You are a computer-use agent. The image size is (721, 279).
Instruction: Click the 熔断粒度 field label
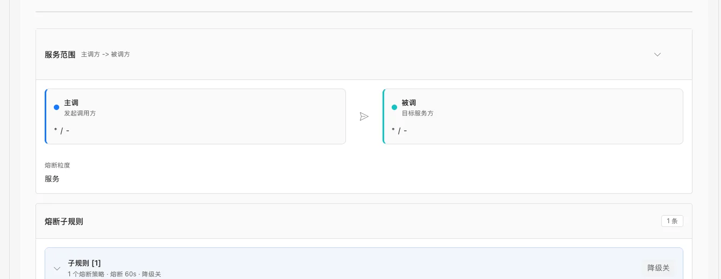pyautogui.click(x=58, y=165)
